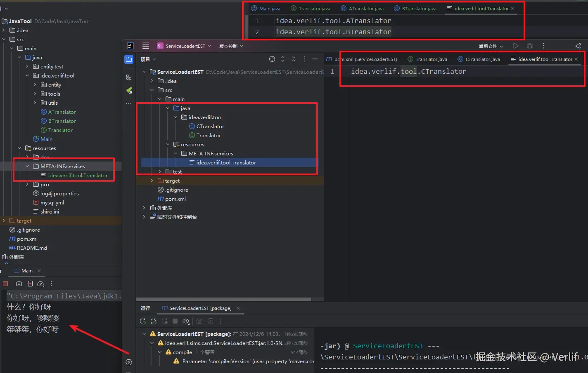Collapse the compile warning node

160,352
